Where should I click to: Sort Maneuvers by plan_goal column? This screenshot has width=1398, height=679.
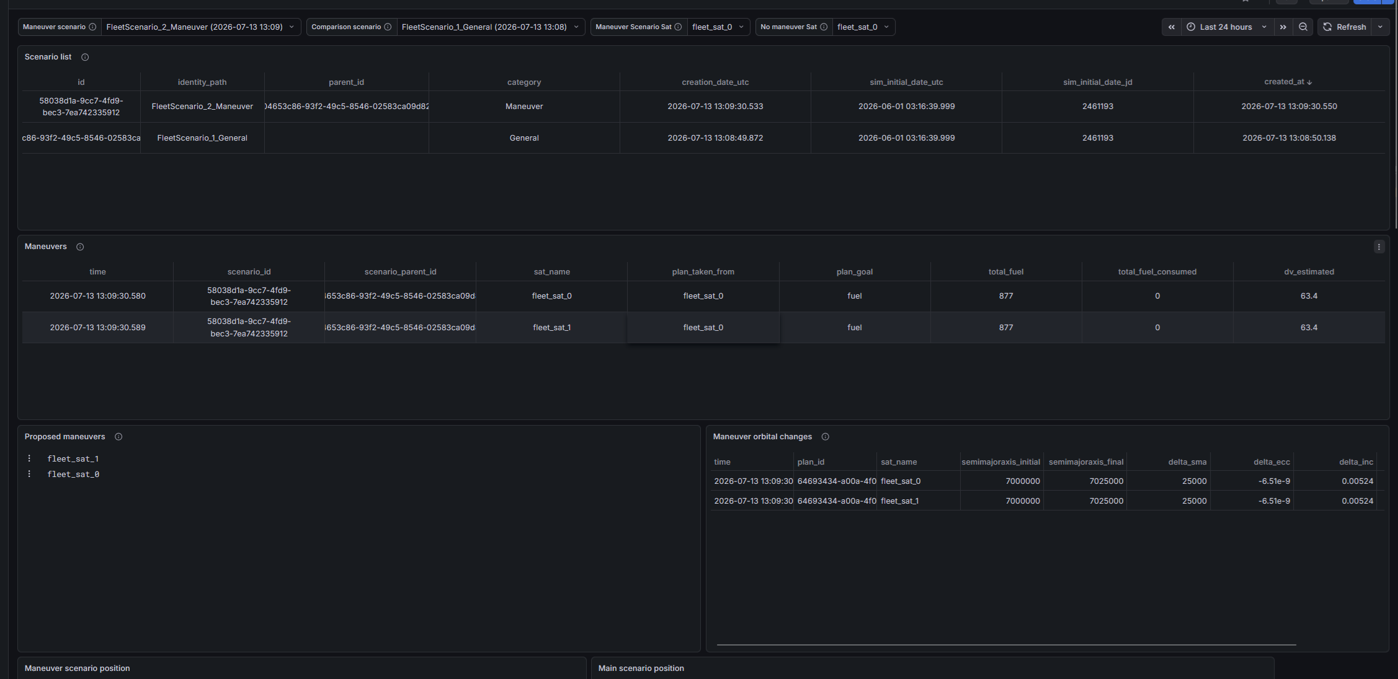854,271
